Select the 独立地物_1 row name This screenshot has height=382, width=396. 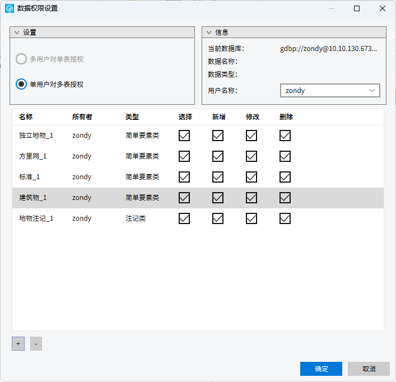point(36,136)
